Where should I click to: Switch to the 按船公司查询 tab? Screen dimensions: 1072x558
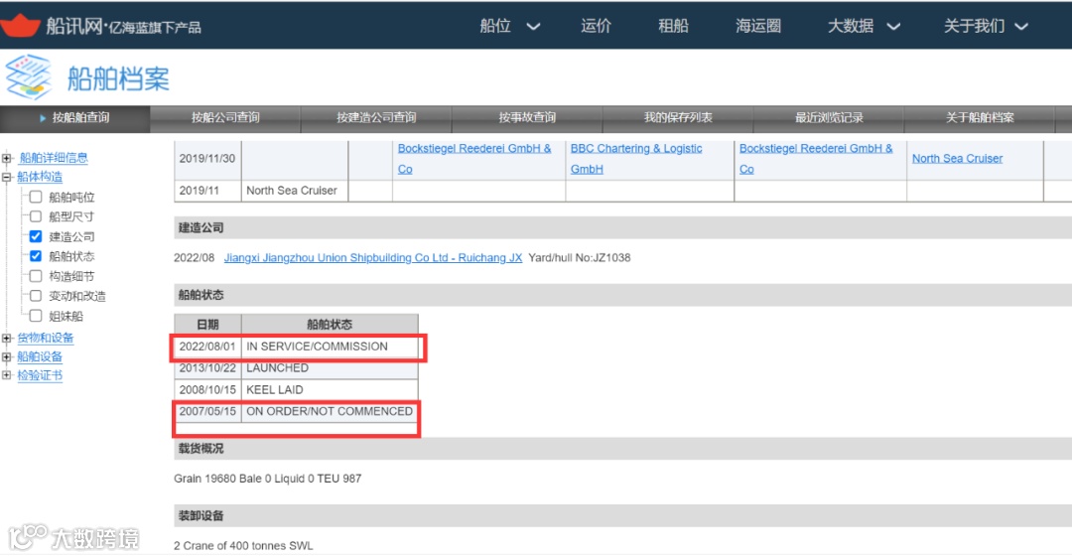[225, 117]
